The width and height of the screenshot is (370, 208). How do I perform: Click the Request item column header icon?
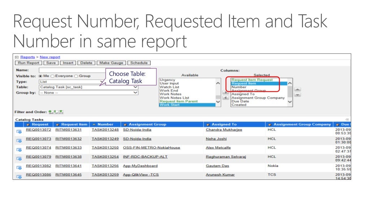(57, 125)
